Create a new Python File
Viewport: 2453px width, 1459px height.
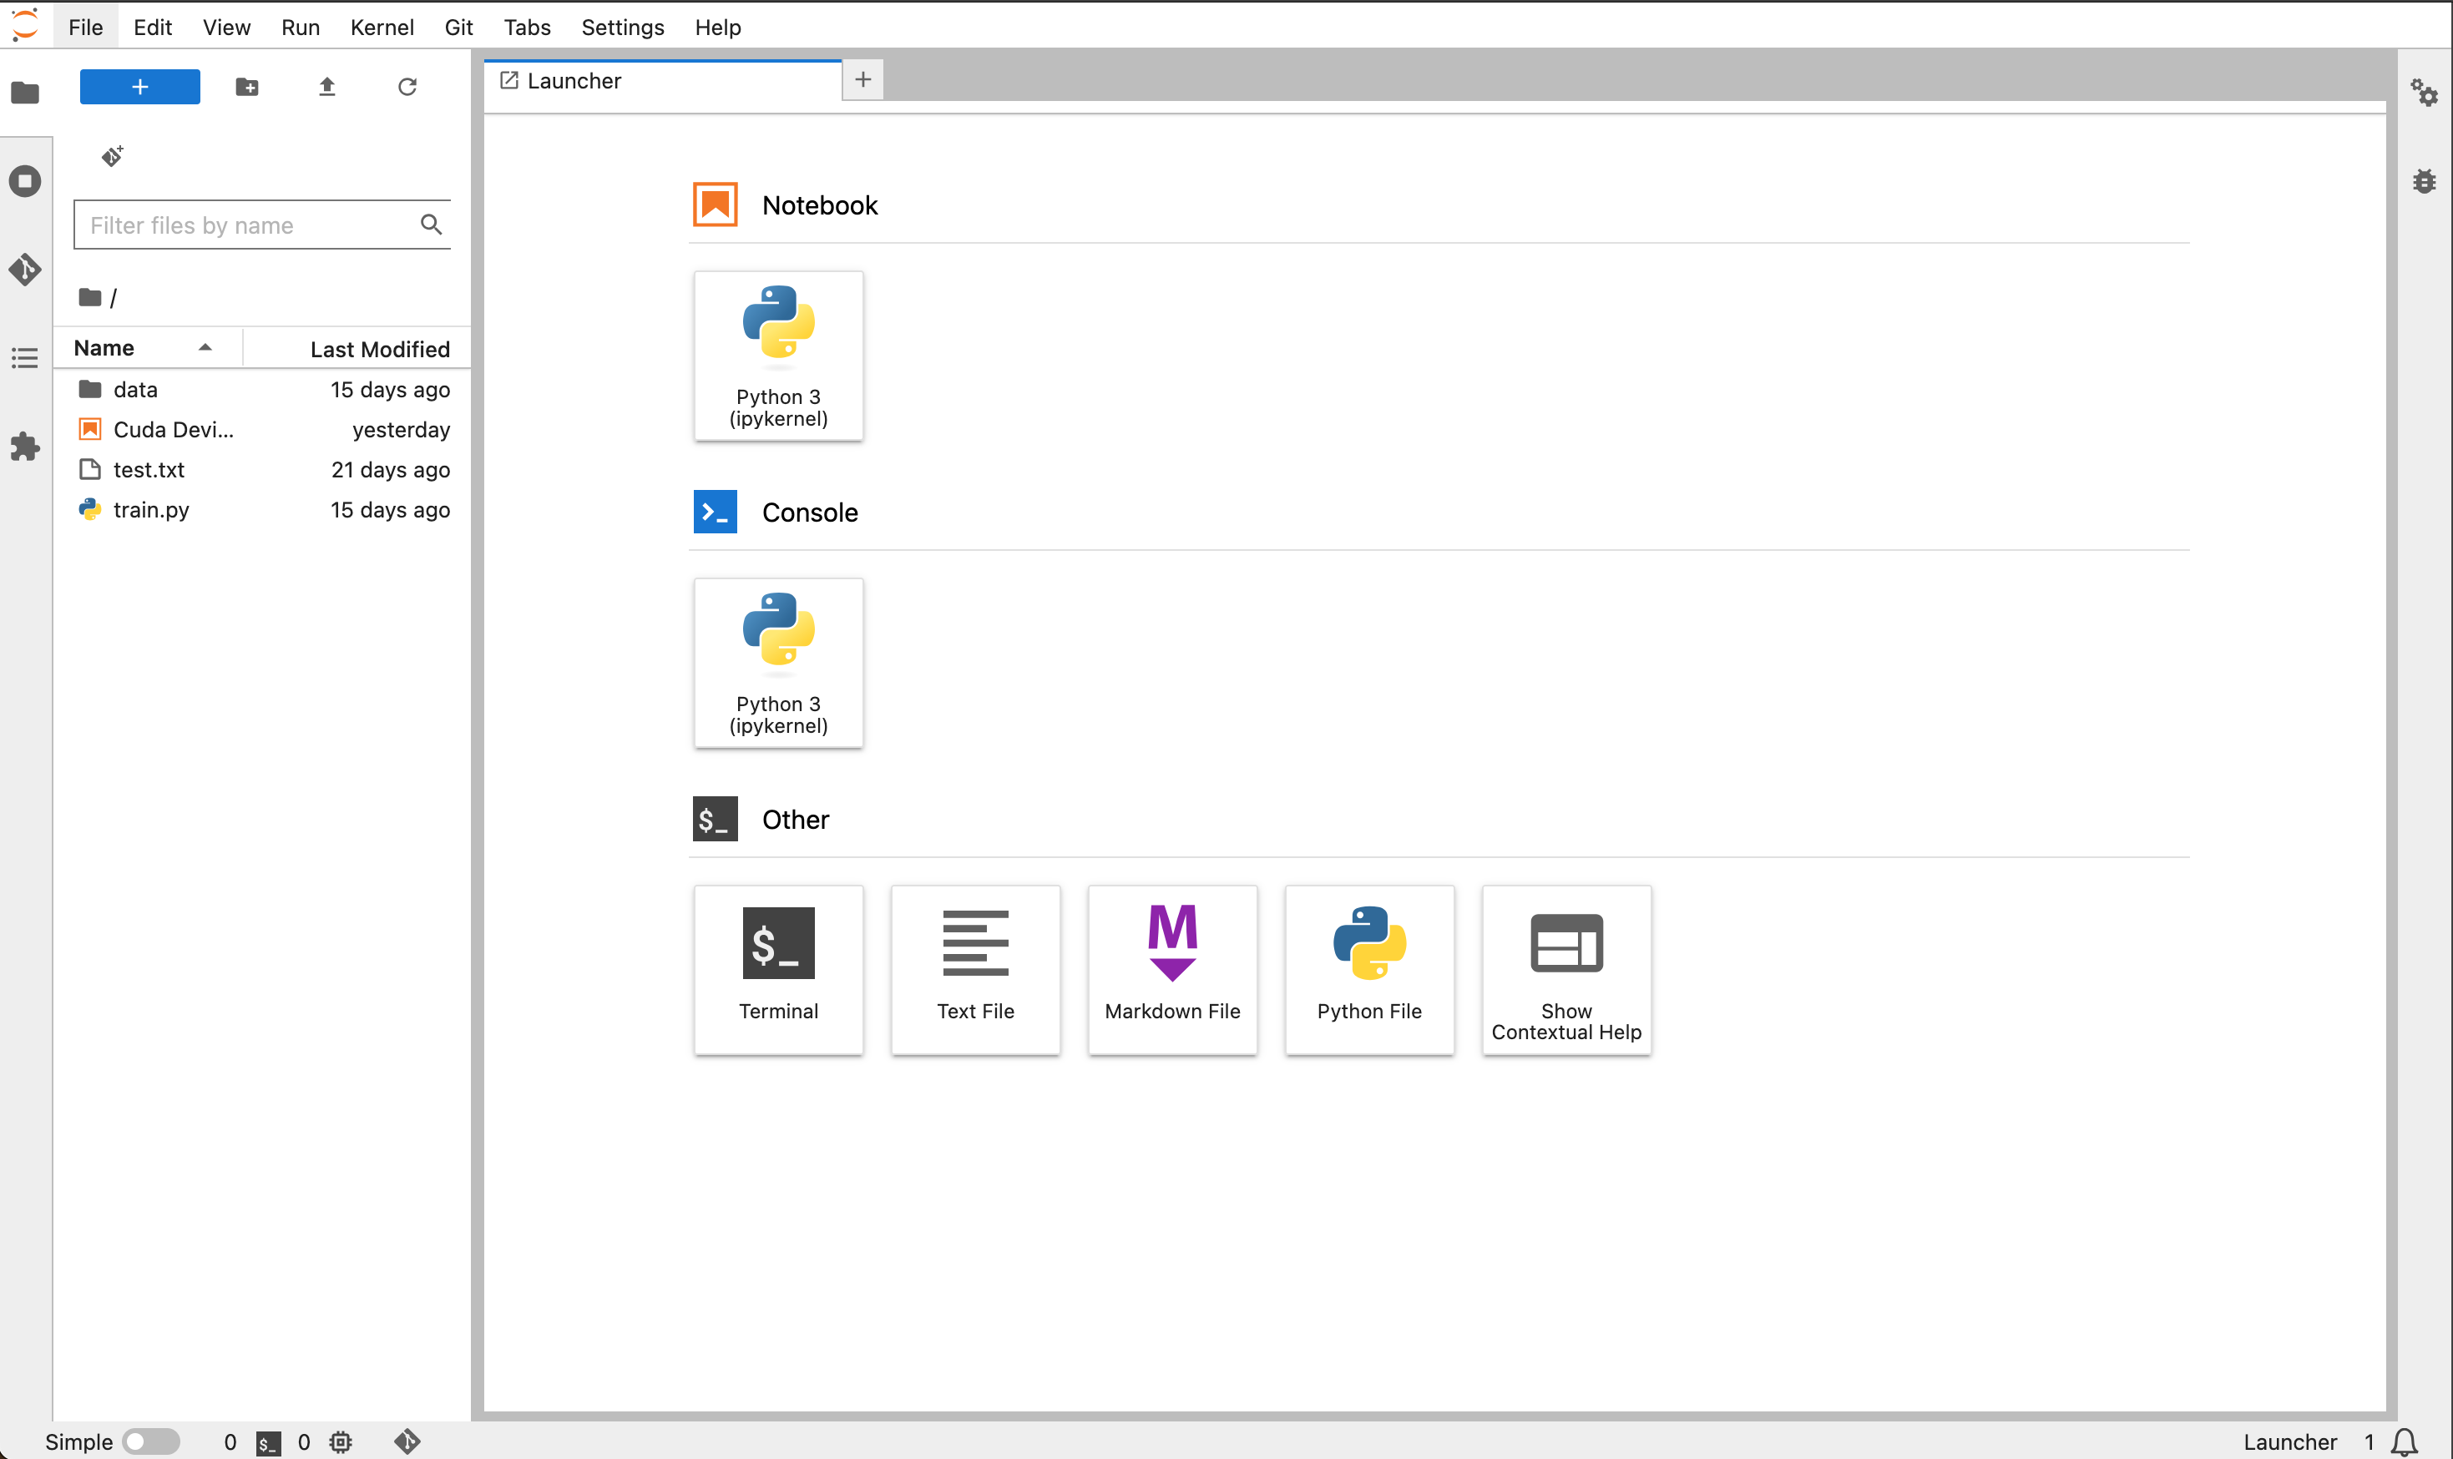pos(1369,969)
